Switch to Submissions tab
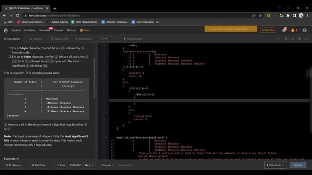This screenshot has width=312, height=175. 83,39
